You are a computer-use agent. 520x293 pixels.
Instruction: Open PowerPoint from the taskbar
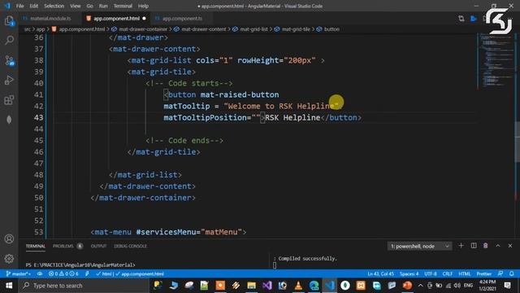point(407,286)
